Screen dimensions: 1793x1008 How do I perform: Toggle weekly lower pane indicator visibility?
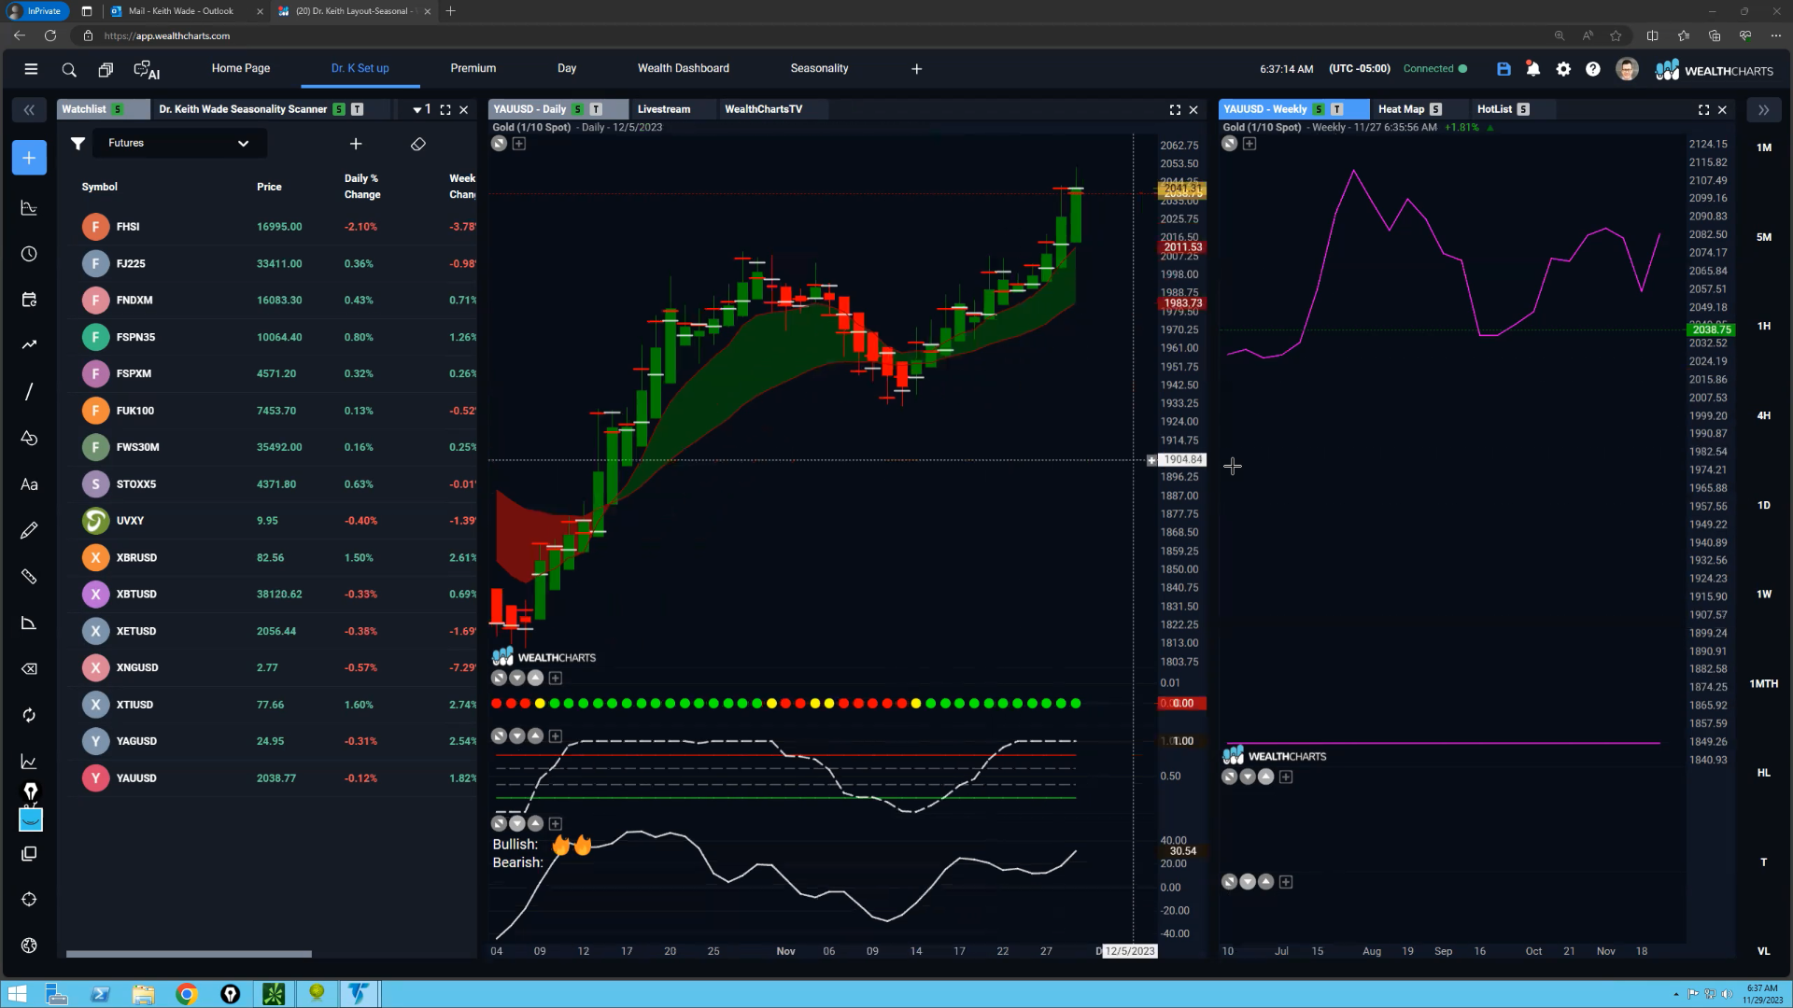1230,777
